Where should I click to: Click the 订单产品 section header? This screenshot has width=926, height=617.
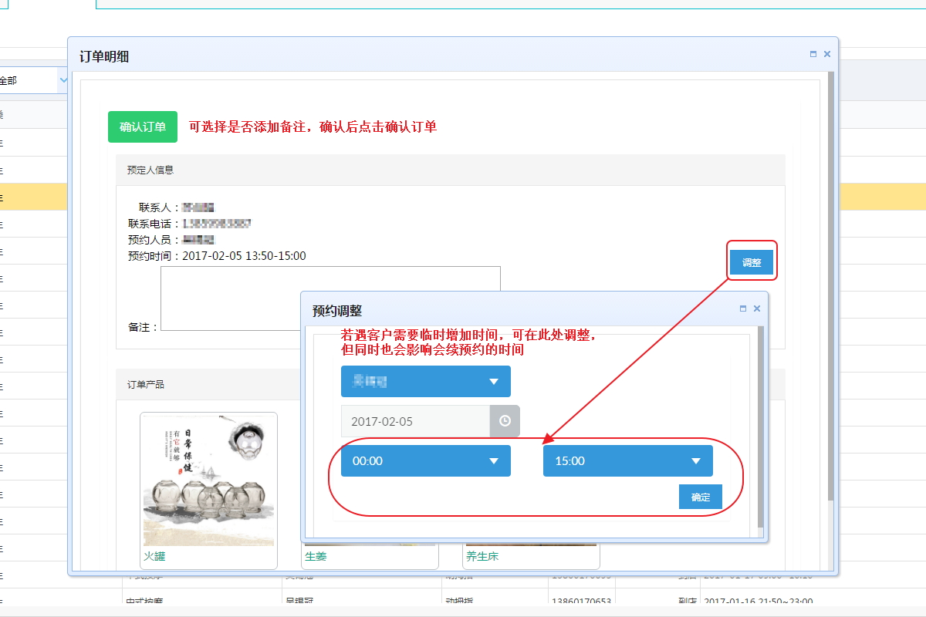click(x=208, y=384)
